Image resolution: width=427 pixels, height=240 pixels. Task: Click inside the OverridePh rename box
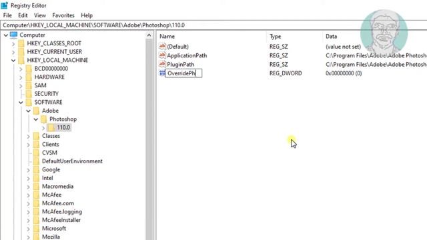(184, 73)
